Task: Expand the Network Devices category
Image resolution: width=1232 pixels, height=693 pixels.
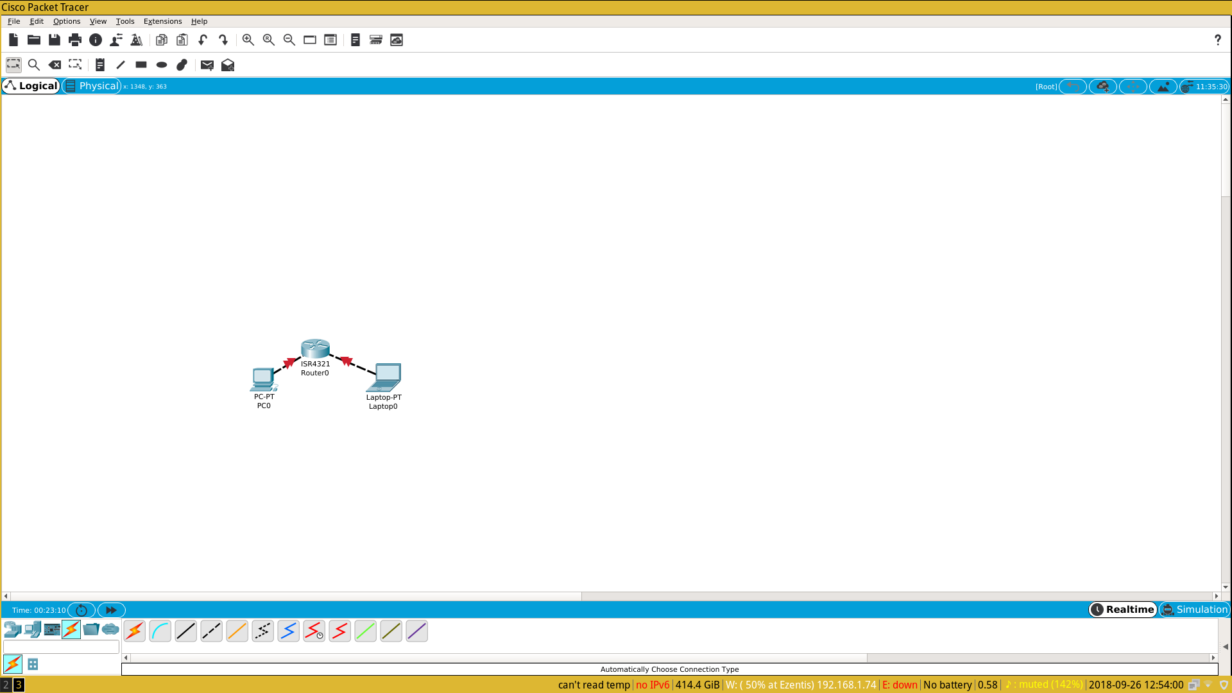Action: pos(12,629)
